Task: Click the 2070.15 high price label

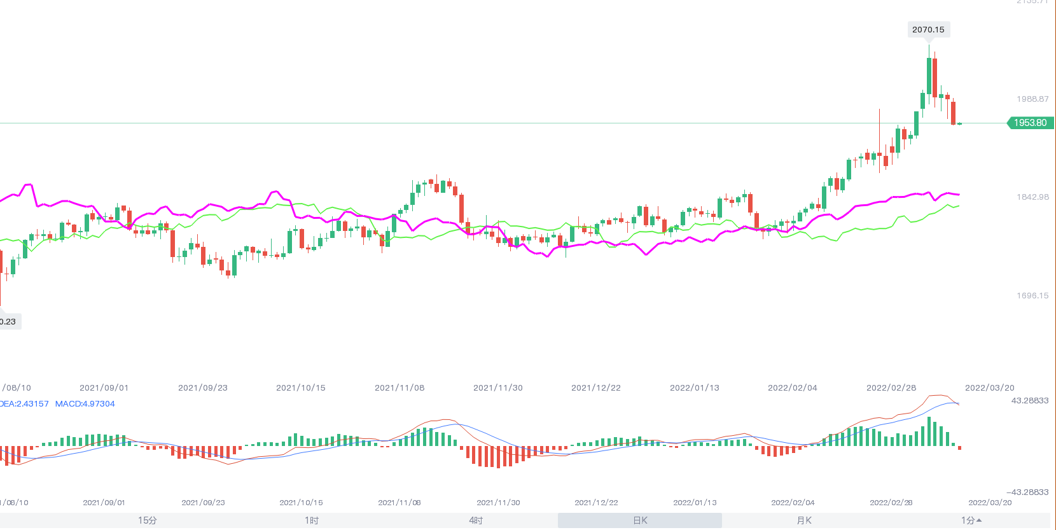Action: [928, 29]
